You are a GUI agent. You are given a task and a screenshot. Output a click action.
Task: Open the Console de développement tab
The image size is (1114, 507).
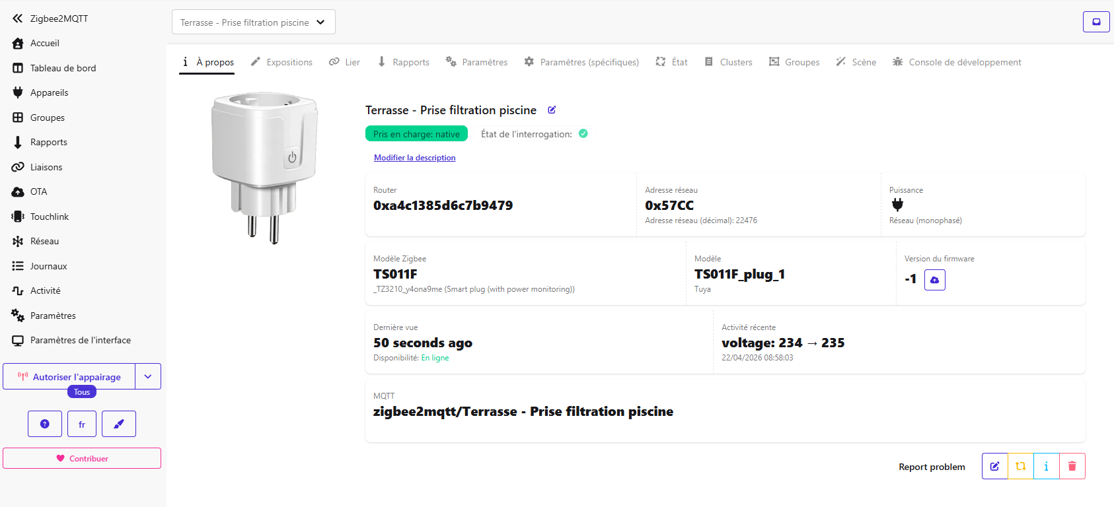coord(957,62)
